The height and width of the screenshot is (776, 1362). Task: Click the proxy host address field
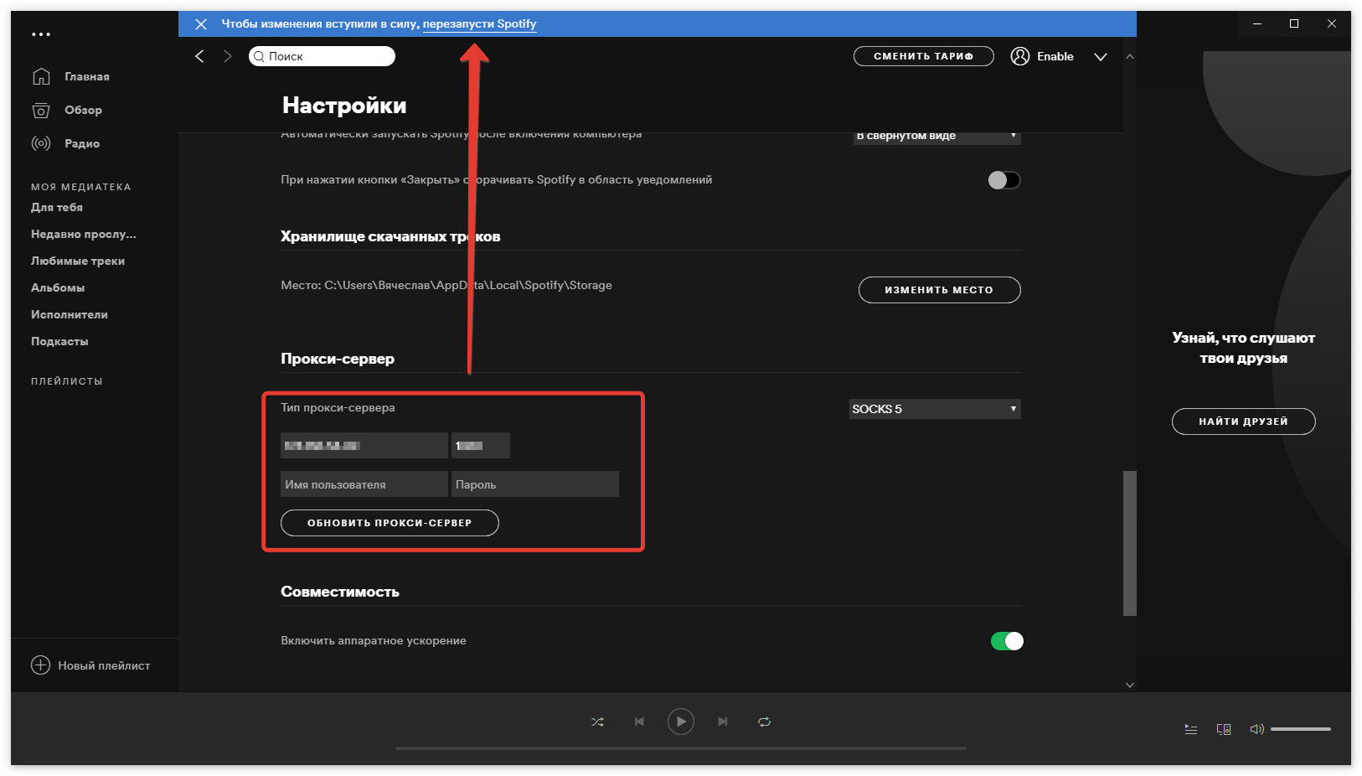point(364,445)
